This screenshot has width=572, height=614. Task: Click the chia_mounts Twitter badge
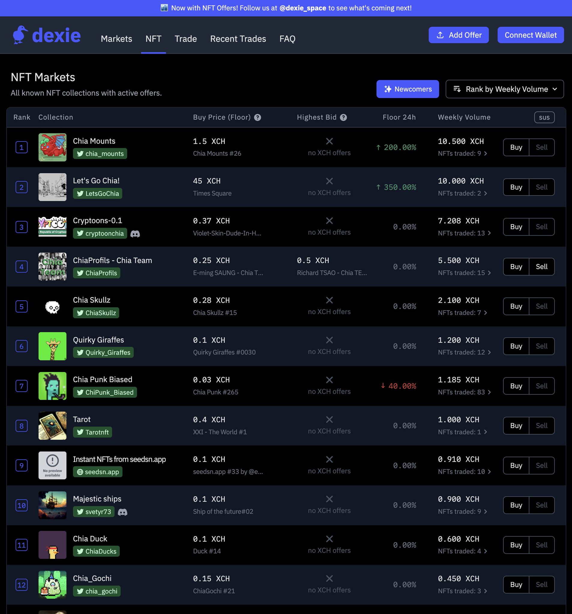tap(100, 153)
